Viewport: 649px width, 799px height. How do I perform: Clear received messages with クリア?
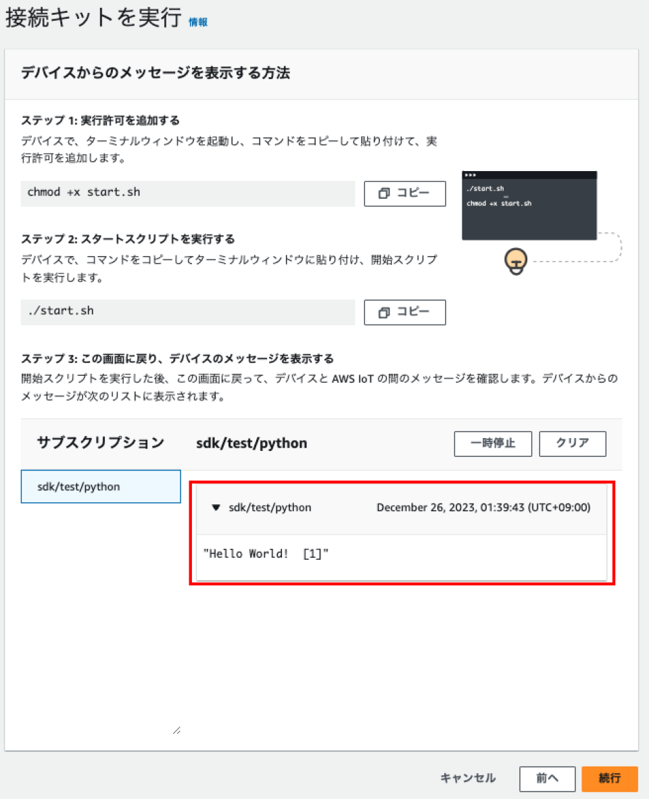pyautogui.click(x=572, y=443)
